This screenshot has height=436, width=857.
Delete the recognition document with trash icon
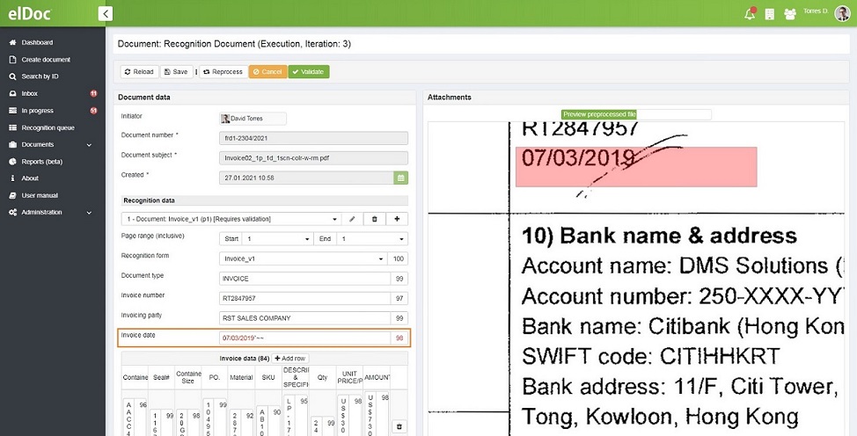click(x=375, y=219)
